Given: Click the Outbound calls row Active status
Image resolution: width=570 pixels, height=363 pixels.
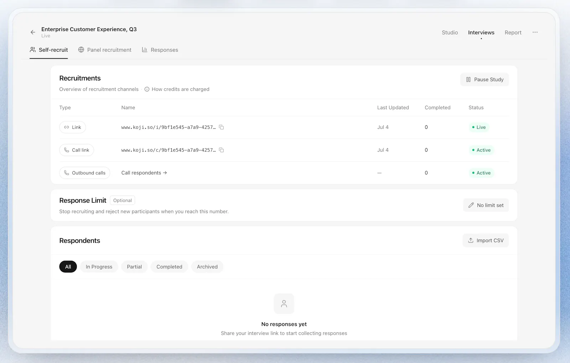Looking at the screenshot, I should 481,173.
